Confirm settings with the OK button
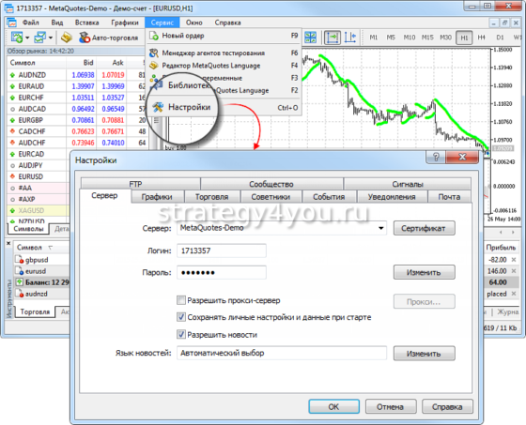Viewport: 526px width, 425px height. (x=333, y=406)
